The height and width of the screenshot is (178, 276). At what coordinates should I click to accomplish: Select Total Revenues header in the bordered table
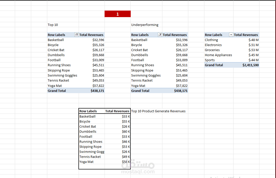pos(117,111)
